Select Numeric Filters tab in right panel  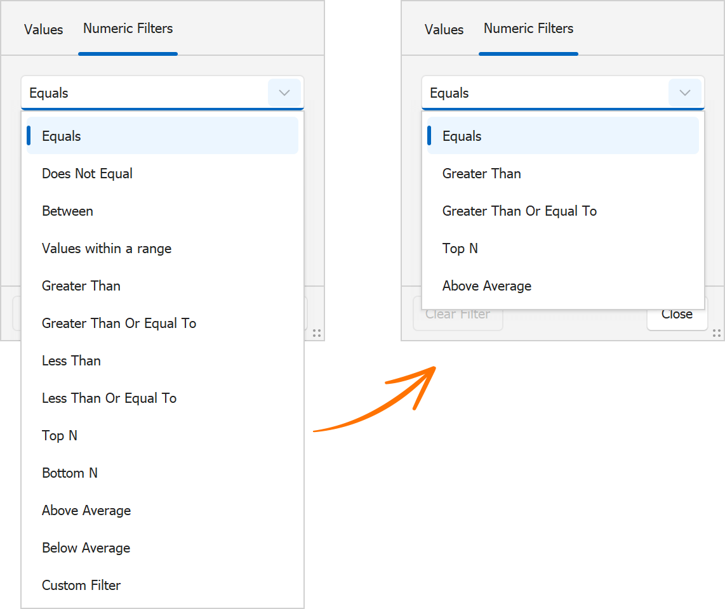(x=528, y=29)
